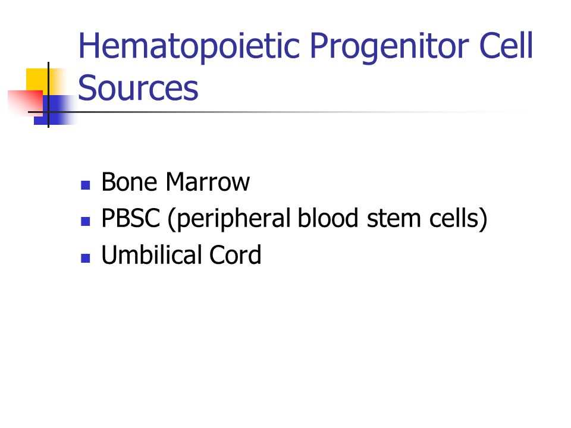Click the word blood in the second bullet
This screenshot has height=428, width=571.
pos(328,218)
